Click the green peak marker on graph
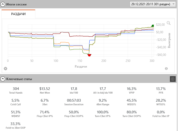Image resolution: width=178 pixels, height=131 pixels. click(x=153, y=25)
